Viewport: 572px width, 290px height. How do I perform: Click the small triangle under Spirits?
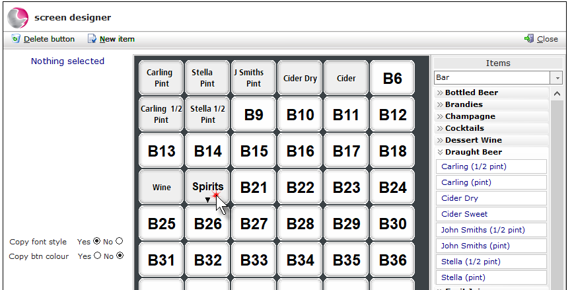point(207,199)
